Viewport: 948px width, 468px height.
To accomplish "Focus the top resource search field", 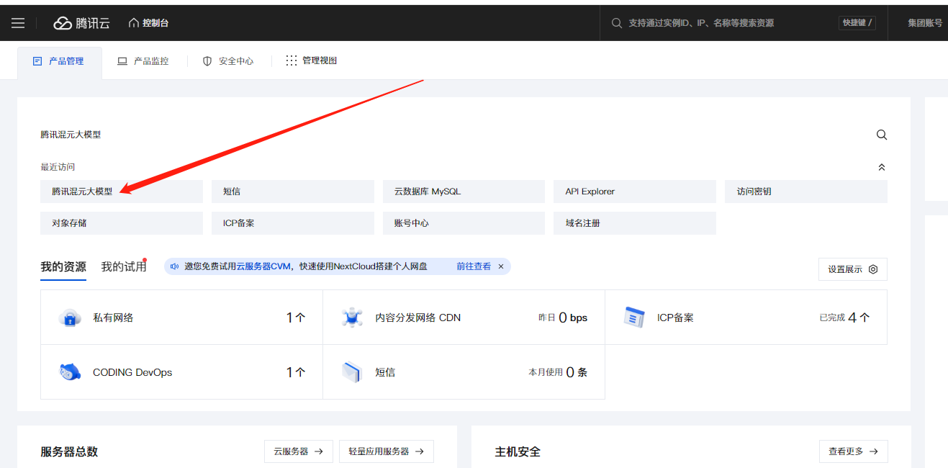I will pos(720,23).
